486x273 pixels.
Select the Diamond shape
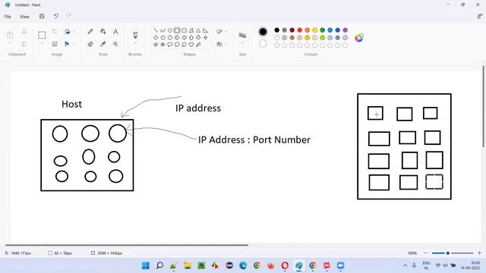(x=156, y=37)
